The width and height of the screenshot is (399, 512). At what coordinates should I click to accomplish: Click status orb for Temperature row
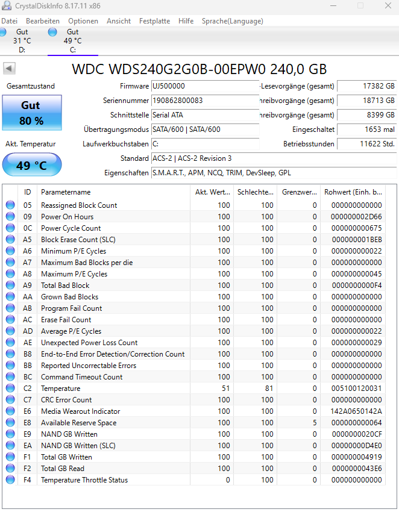click(x=10, y=388)
